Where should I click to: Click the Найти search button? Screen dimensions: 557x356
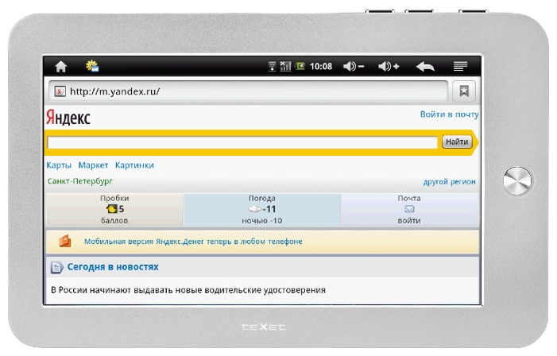pyautogui.click(x=457, y=141)
